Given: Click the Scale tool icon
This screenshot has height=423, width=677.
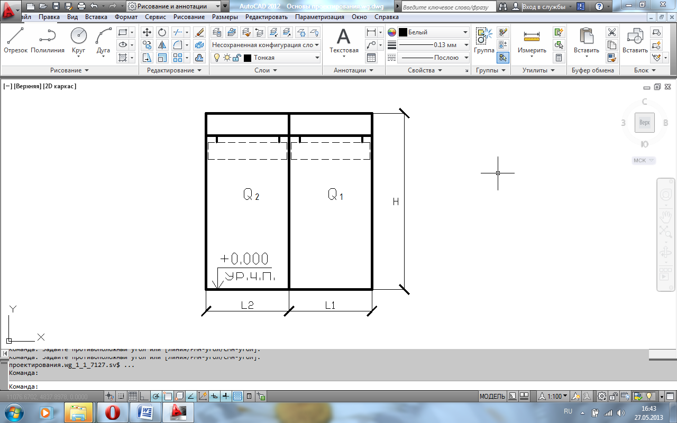Looking at the screenshot, I should pos(162,58).
